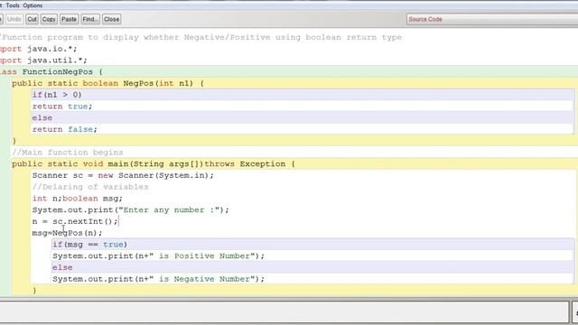Click the 'return false;' line
Image resolution: width=578 pixels, height=325 pixels.
click(x=64, y=129)
